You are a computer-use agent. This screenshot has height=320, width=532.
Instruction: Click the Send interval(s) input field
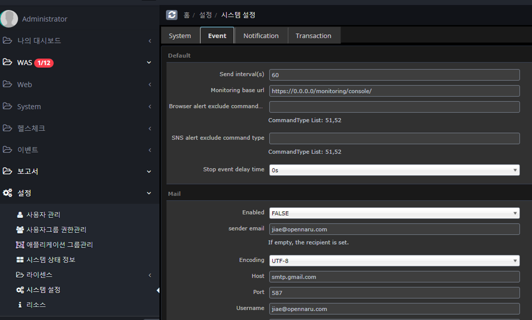point(394,75)
